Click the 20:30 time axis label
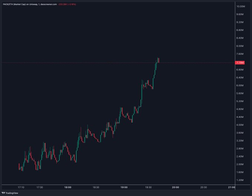Viewport: 252px width, 196px height. pyautogui.click(x=203, y=187)
